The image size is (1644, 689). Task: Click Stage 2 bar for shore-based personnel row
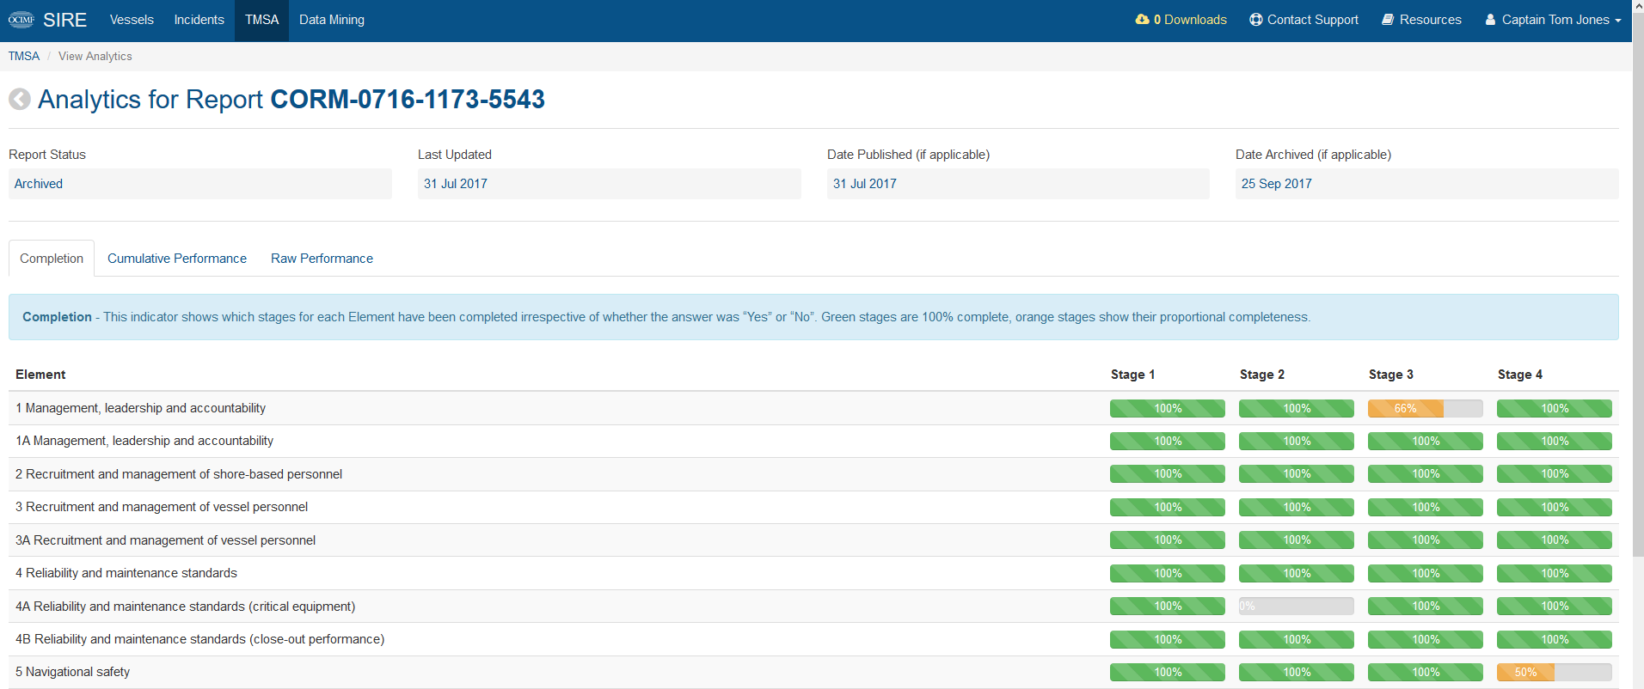tap(1297, 474)
